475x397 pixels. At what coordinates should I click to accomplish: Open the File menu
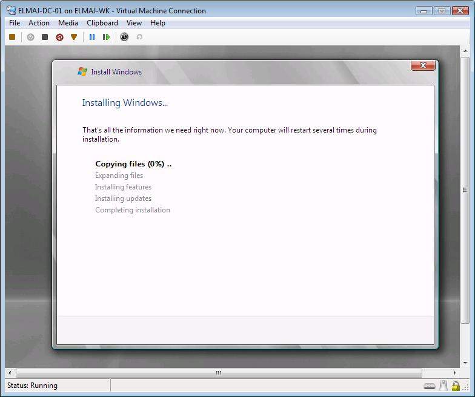(x=15, y=23)
